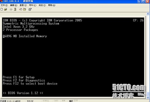Click the ANSIW emulation status entry
150x102 pixels.
(x=18, y=101)
